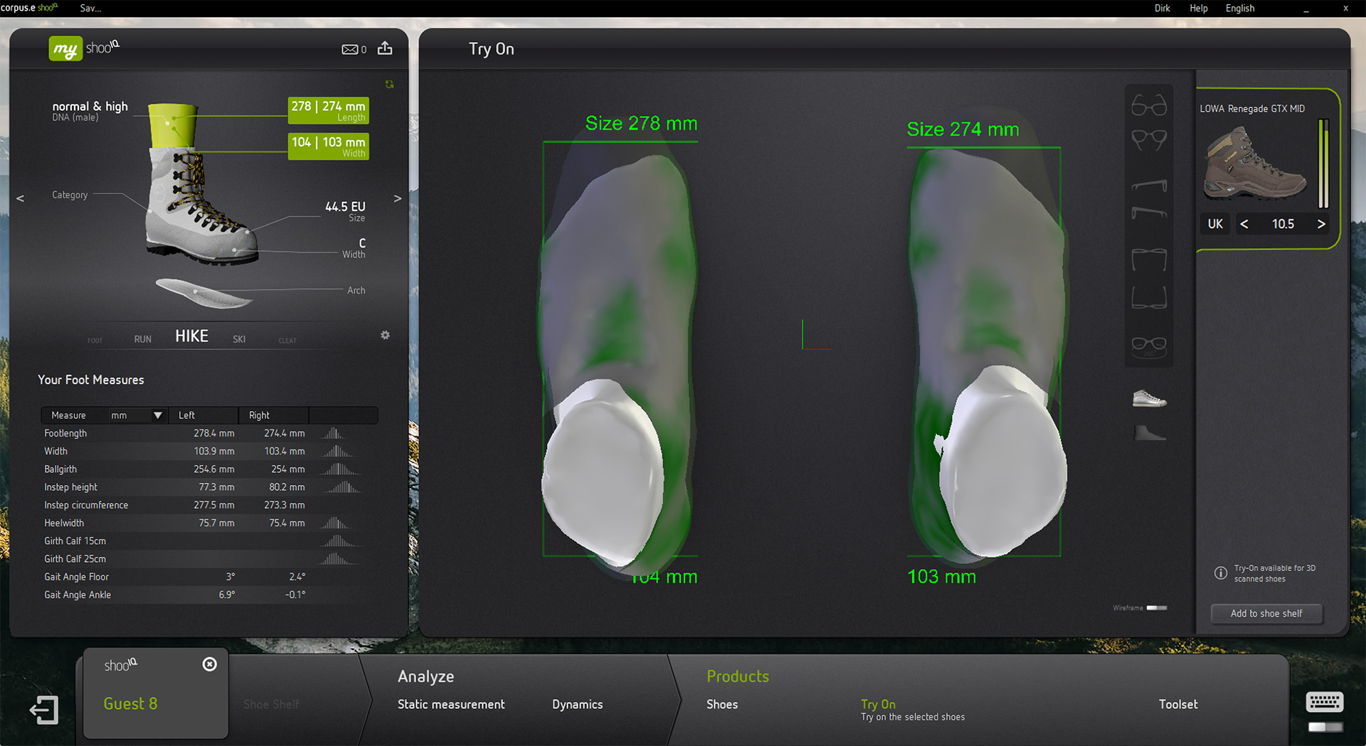Go to next category with right chevron
The height and width of the screenshot is (746, 1366).
tap(398, 198)
